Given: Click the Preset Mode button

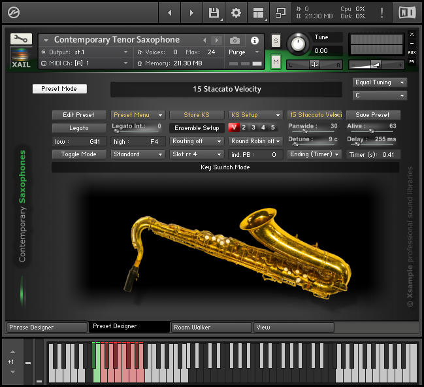Looking at the screenshot, I should (59, 89).
